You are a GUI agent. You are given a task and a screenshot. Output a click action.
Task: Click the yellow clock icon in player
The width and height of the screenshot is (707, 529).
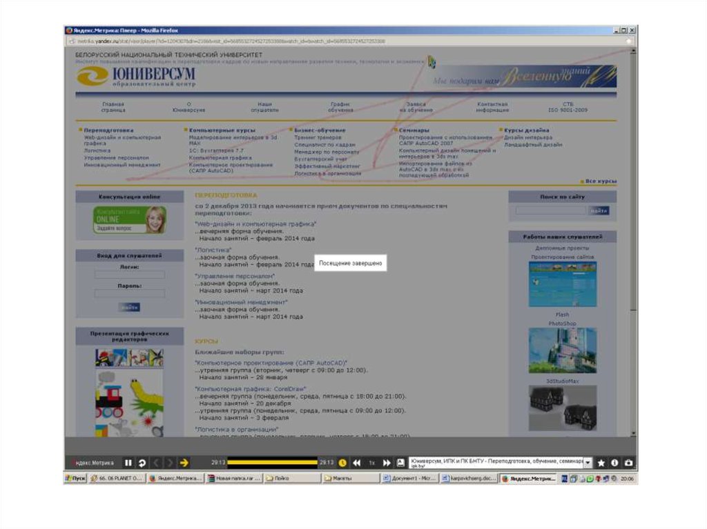[342, 463]
